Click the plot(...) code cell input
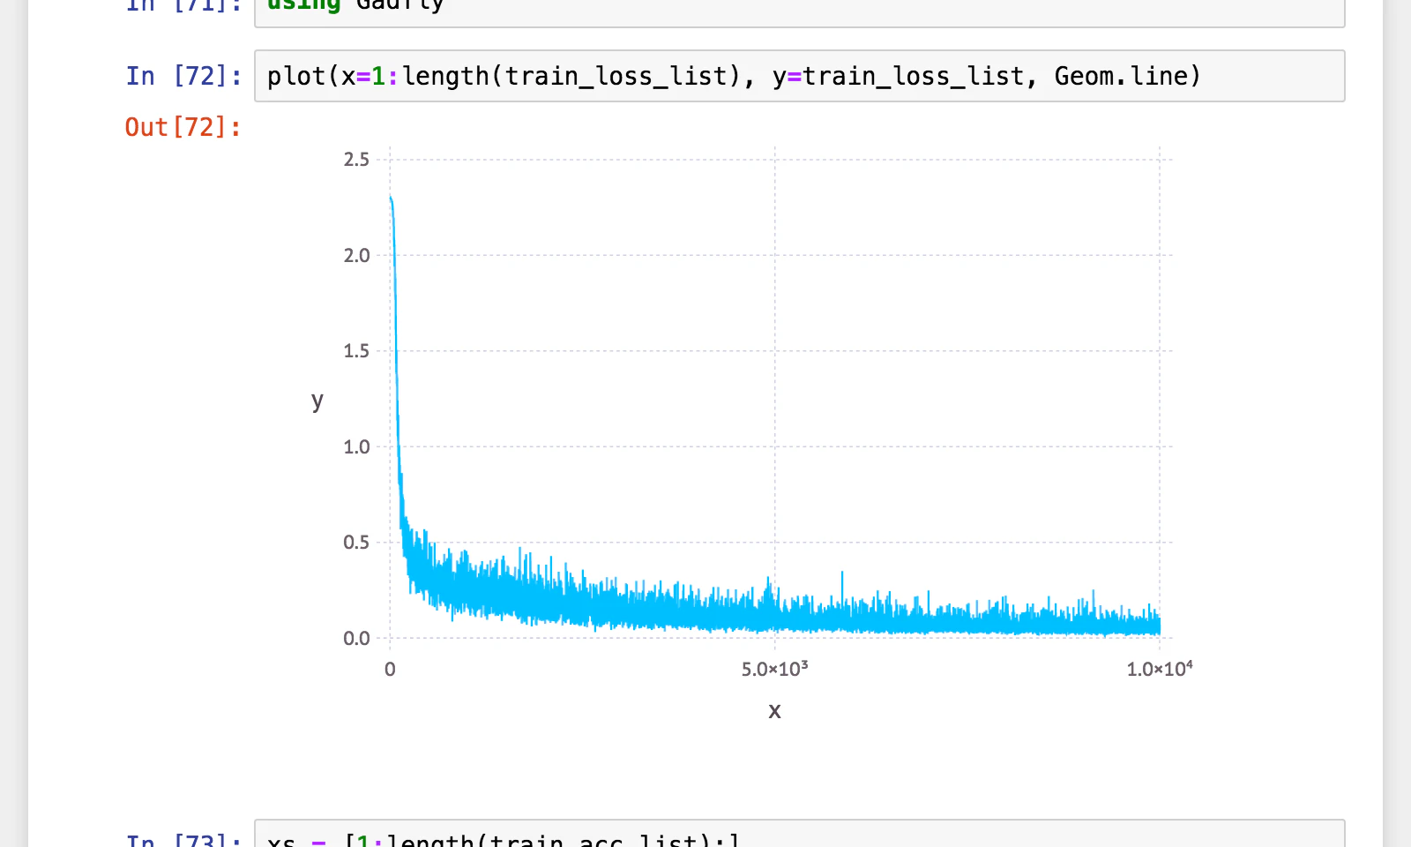Image resolution: width=1411 pixels, height=847 pixels. tap(799, 76)
